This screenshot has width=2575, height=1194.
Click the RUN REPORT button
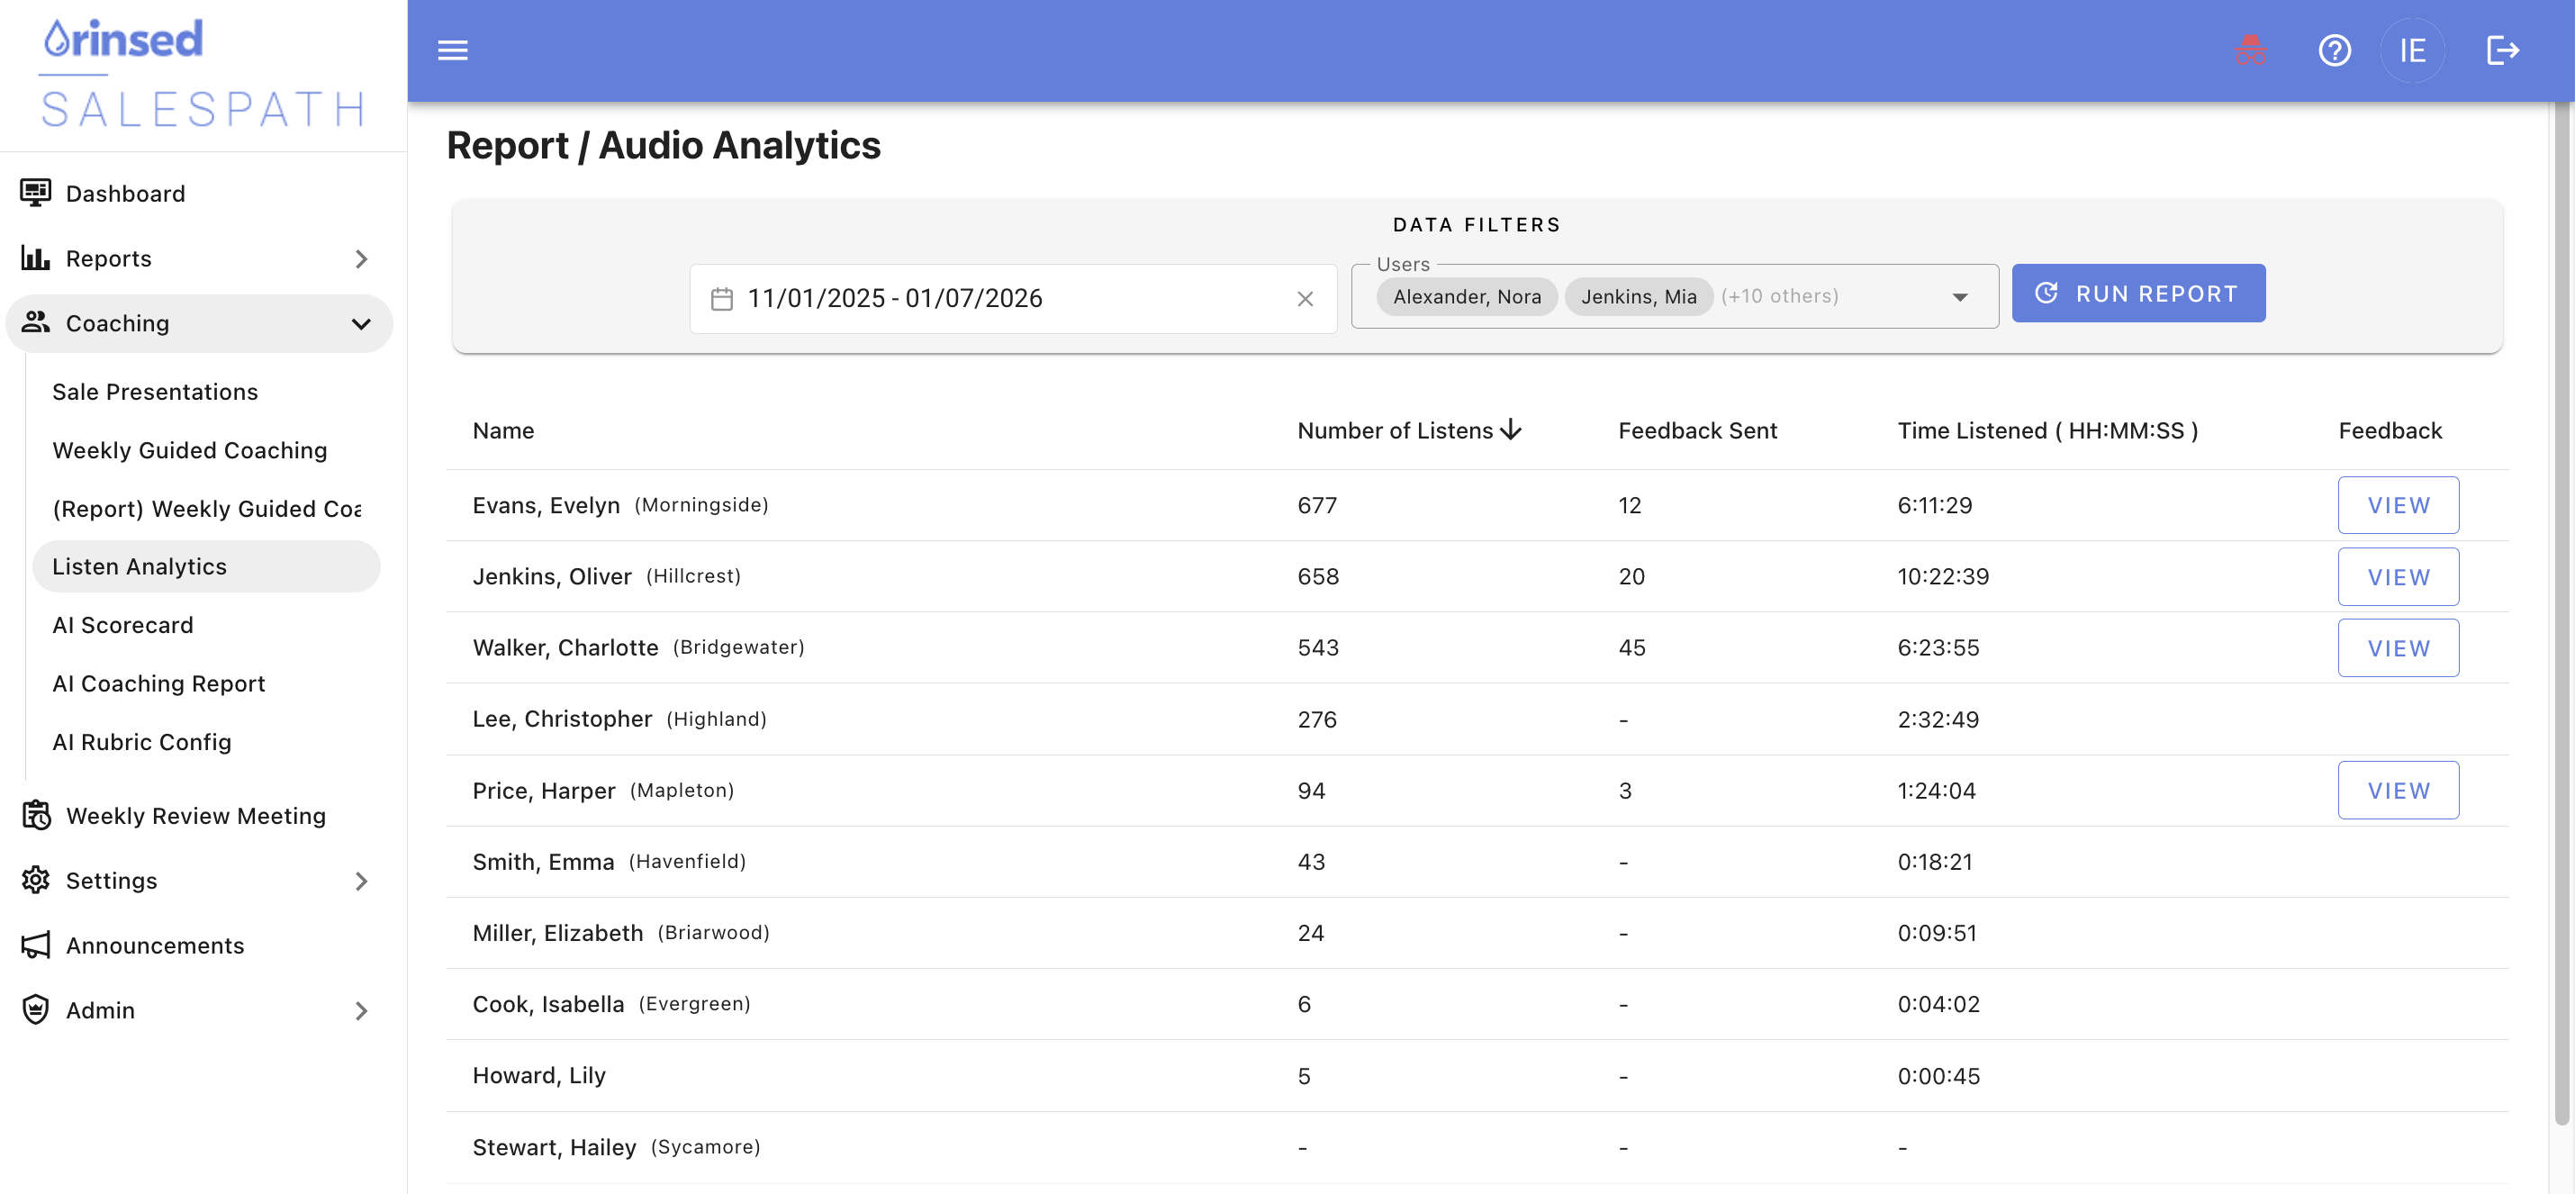pos(2138,293)
